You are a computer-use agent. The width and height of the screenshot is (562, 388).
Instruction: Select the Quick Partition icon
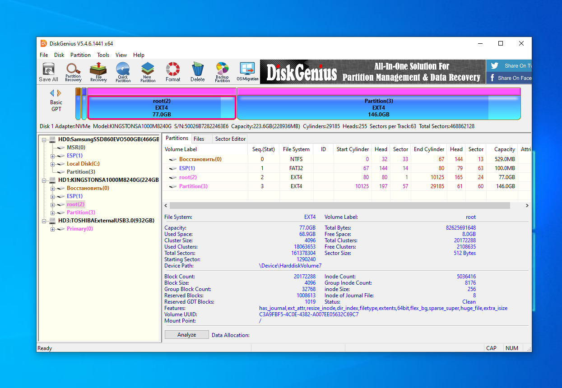[x=122, y=72]
